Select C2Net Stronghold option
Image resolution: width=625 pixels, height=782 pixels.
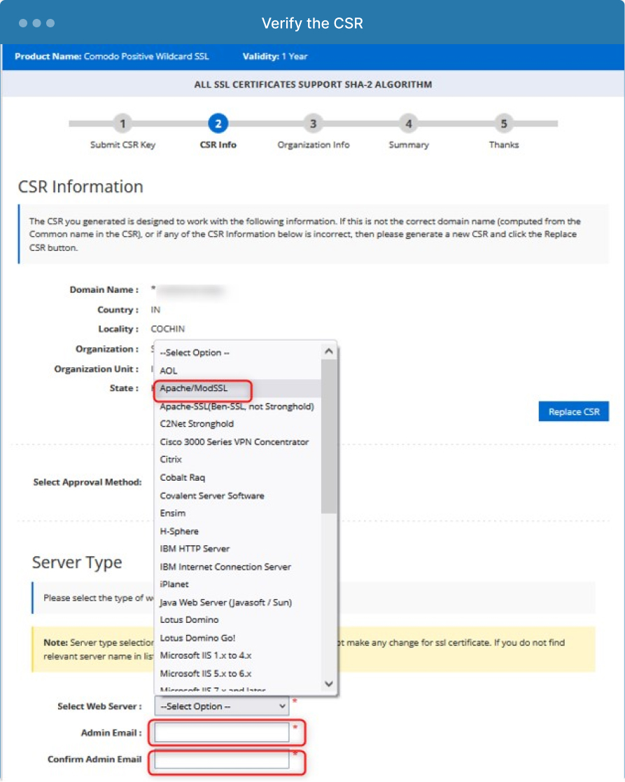239,424
